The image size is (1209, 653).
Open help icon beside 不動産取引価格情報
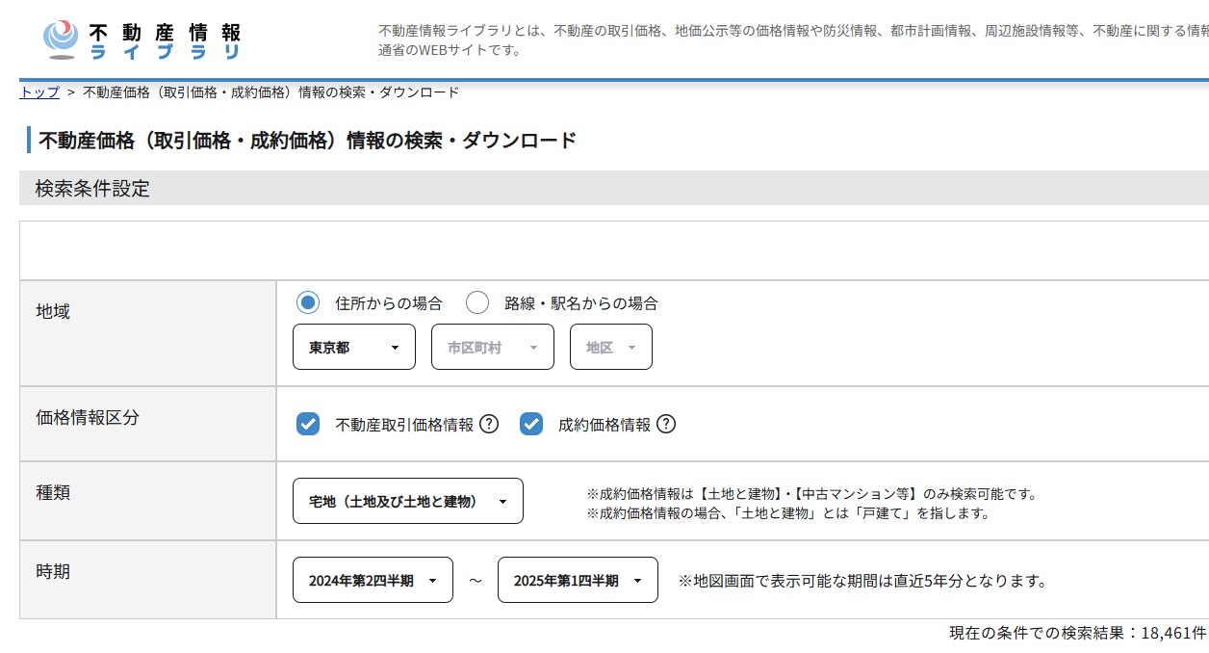coord(489,424)
